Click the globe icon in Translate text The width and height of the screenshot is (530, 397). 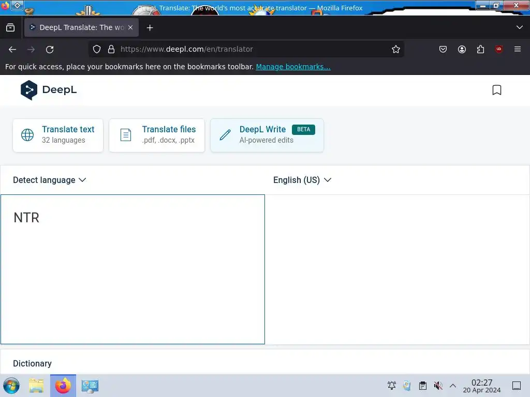(x=27, y=135)
